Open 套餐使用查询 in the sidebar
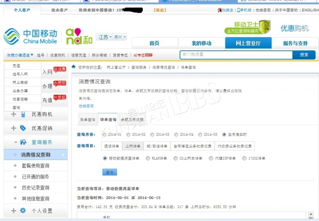Image resolution: width=319 pixels, height=221 pixels. click(x=36, y=166)
